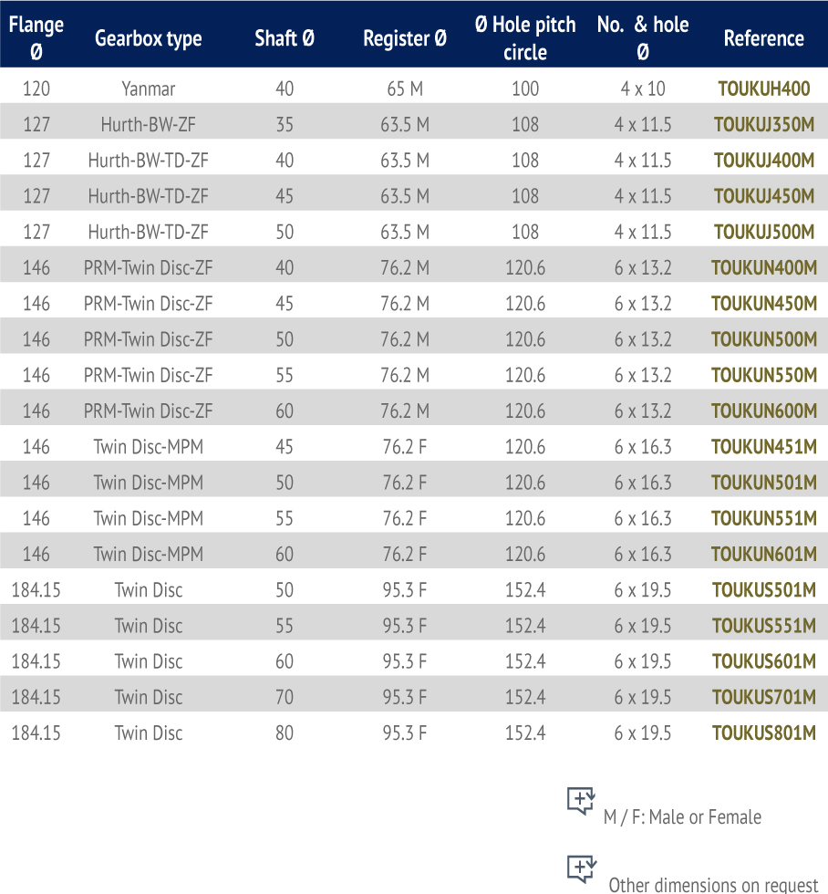Click the M / F: Male or Female note
This screenshot has height=894, width=828.
(x=682, y=817)
